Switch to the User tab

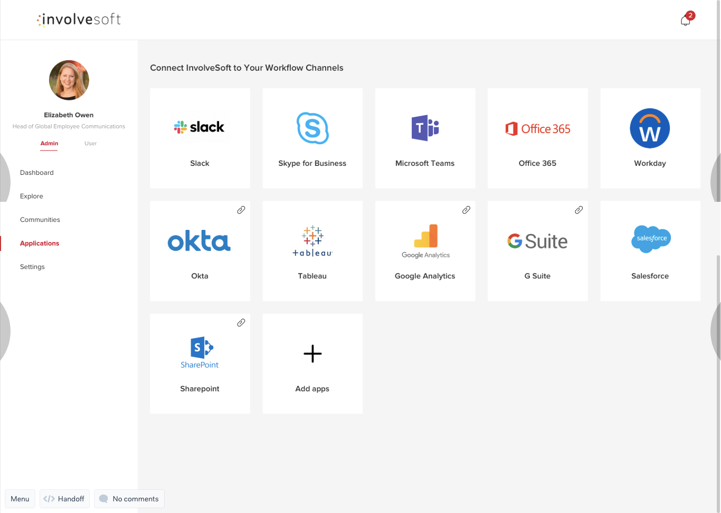tap(91, 144)
